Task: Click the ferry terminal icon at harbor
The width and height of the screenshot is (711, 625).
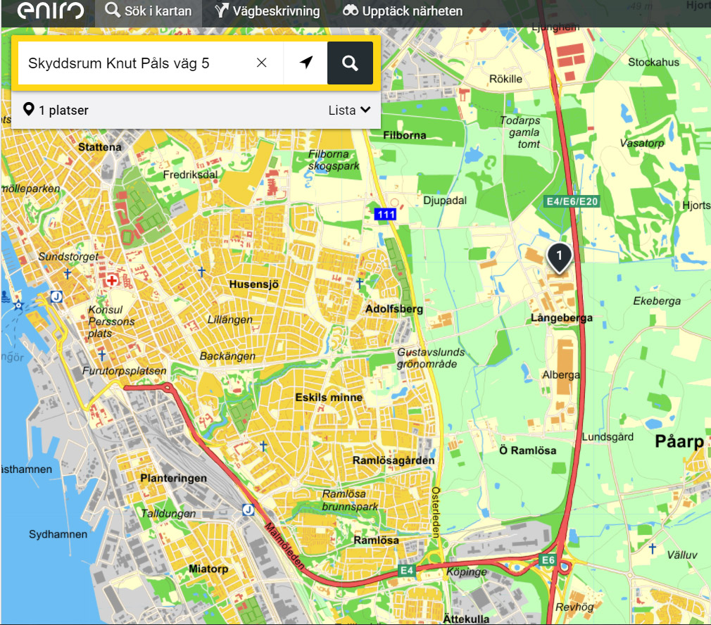Action: coord(19,305)
